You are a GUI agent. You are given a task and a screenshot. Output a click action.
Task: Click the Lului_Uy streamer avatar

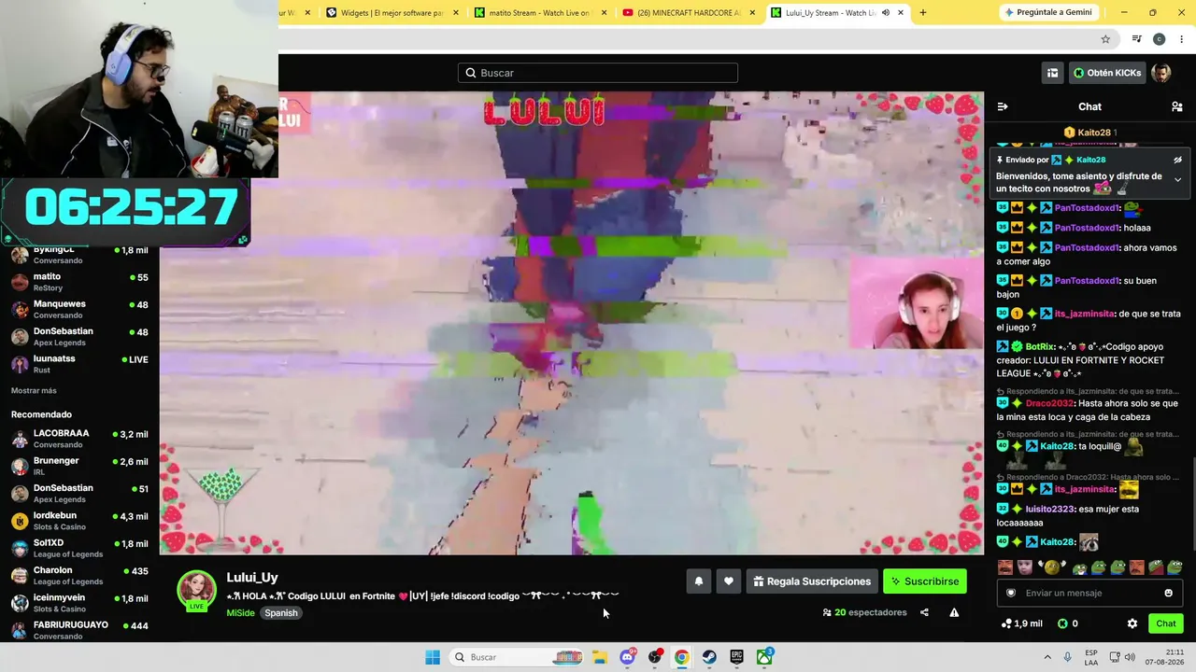pos(197,590)
